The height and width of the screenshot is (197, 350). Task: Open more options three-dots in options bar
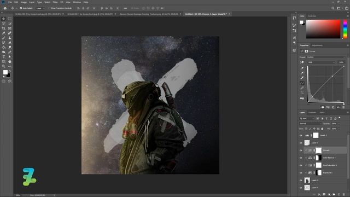point(125,8)
